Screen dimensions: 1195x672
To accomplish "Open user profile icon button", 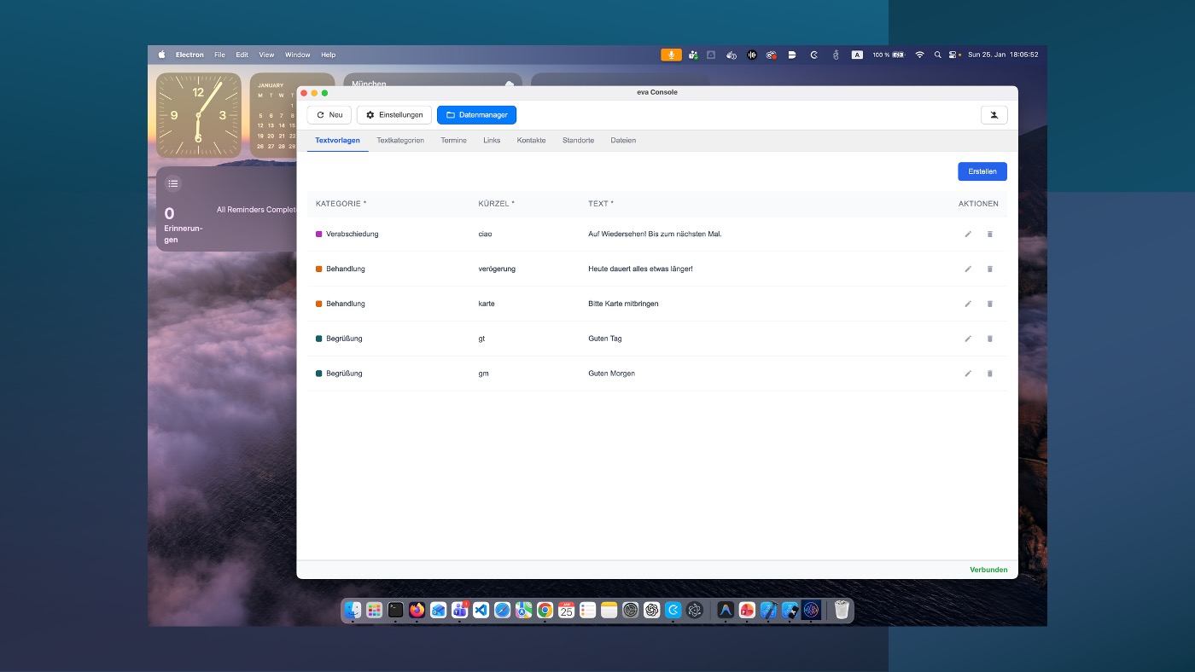I will pyautogui.click(x=994, y=115).
